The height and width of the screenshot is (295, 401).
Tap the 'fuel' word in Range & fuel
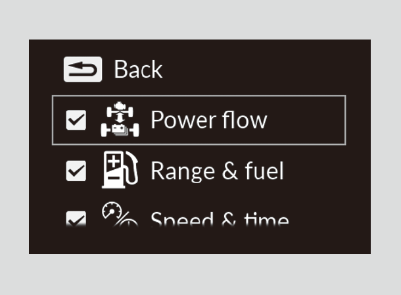coord(267,171)
